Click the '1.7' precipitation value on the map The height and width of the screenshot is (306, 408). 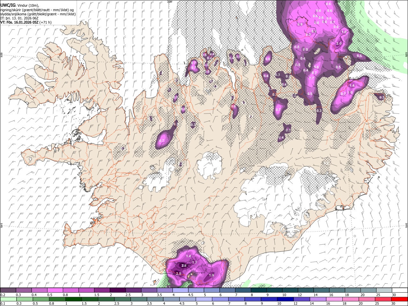195,262
